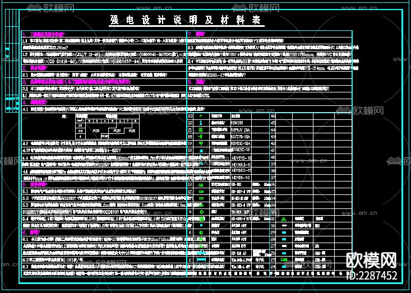
Task: Click the magenta section 2 heading
Action: pos(35,68)
